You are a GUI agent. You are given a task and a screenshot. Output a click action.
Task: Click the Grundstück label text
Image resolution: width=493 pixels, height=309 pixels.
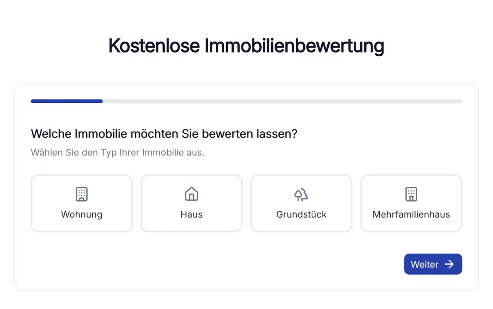pos(301,214)
